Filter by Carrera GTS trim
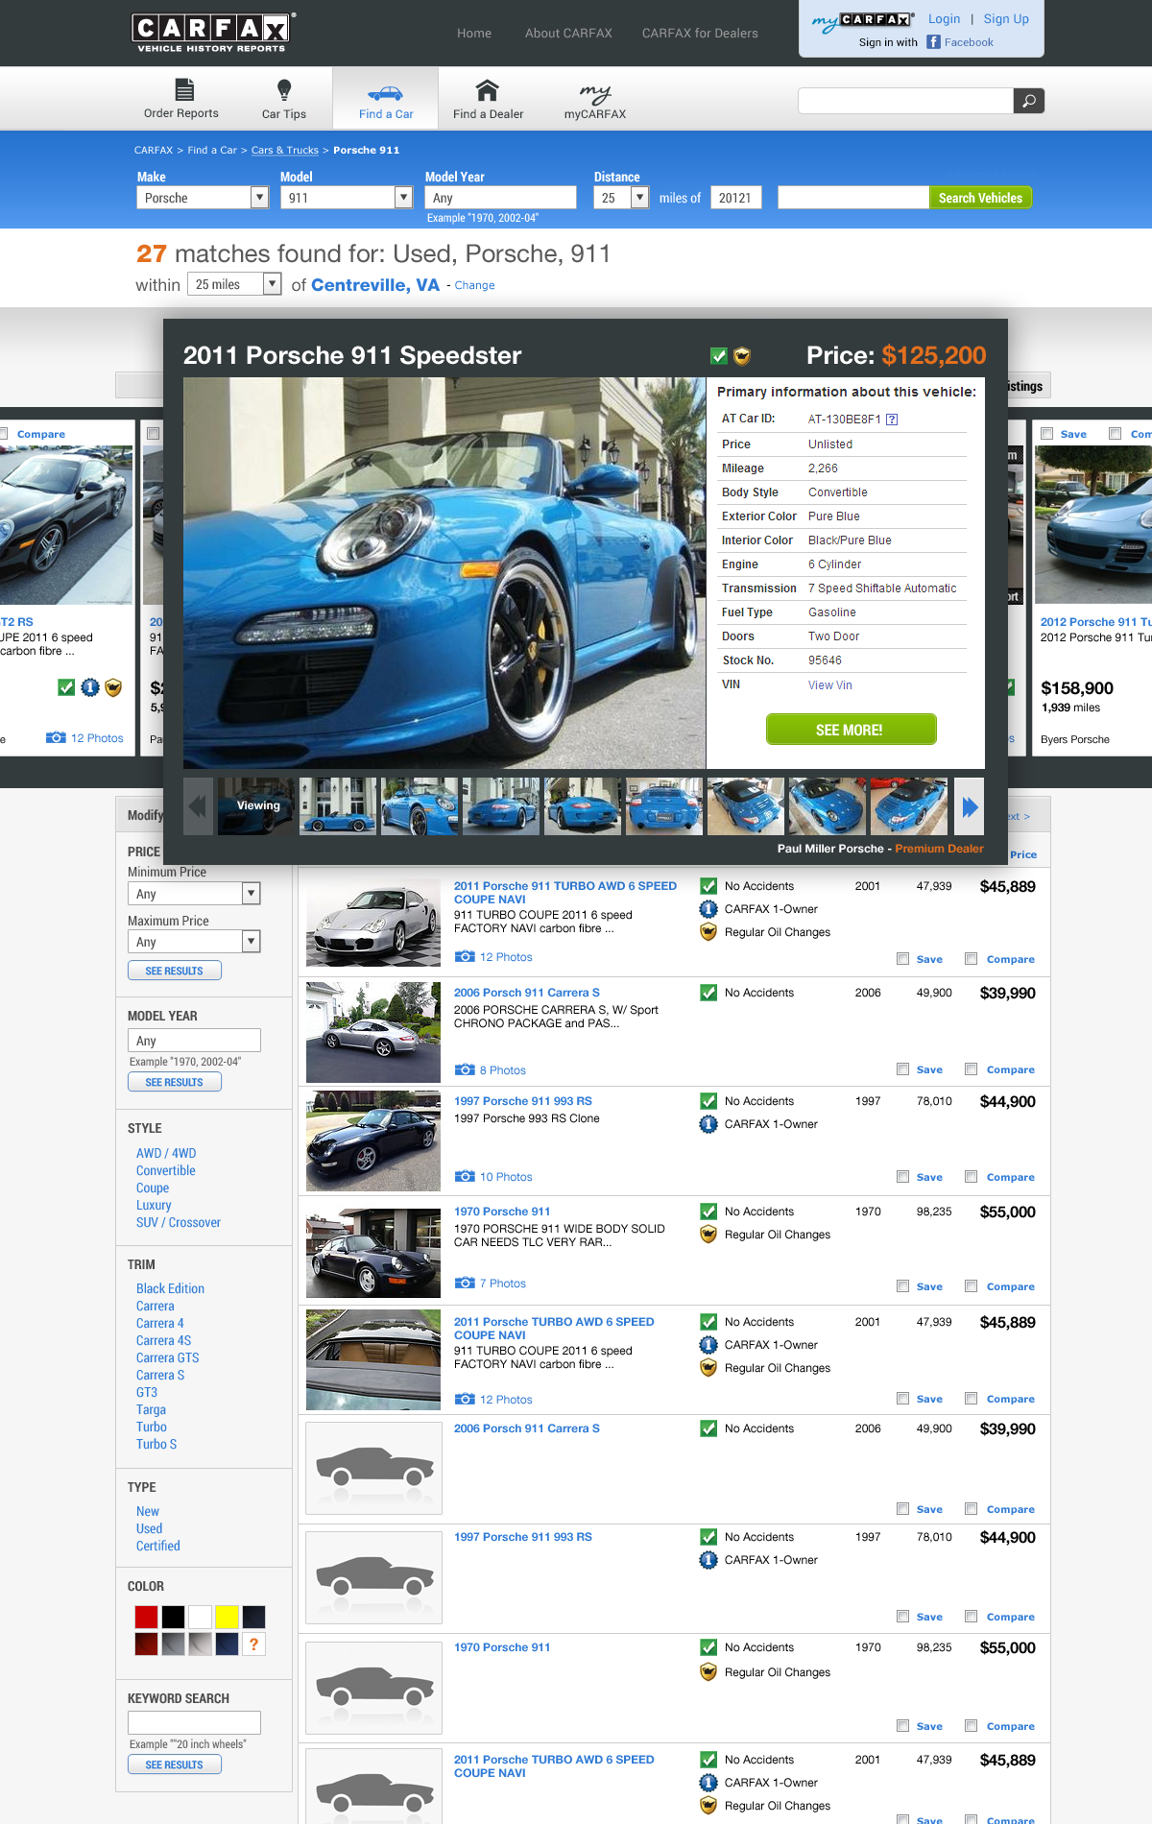1152x1824 pixels. [168, 1357]
